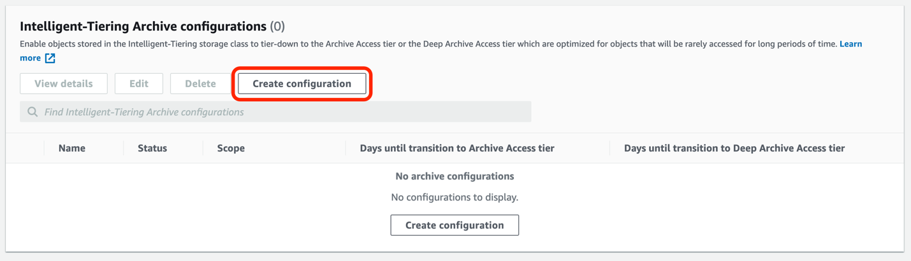This screenshot has width=911, height=261.
Task: Focus the Find Intelligent-Tiering Archive configurations field
Action: [x=281, y=112]
